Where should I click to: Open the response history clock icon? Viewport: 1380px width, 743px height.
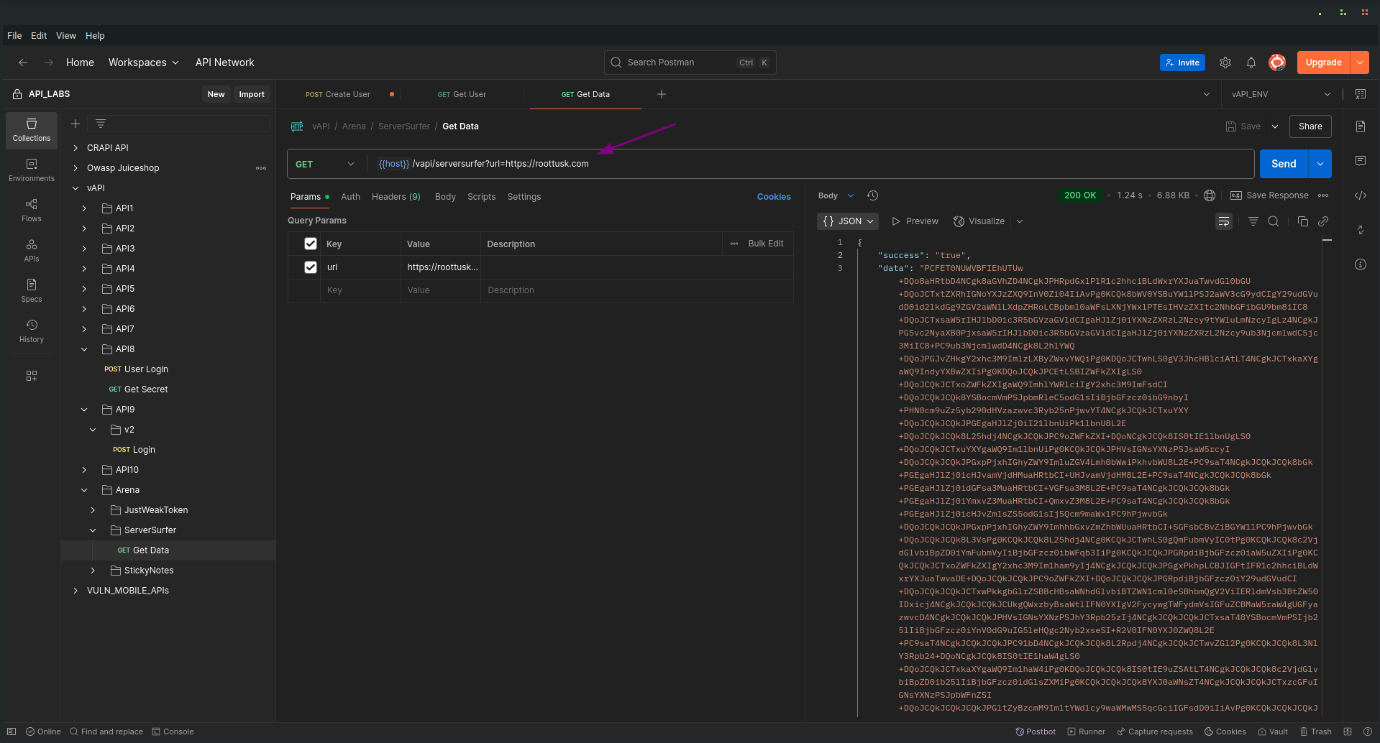coord(873,195)
